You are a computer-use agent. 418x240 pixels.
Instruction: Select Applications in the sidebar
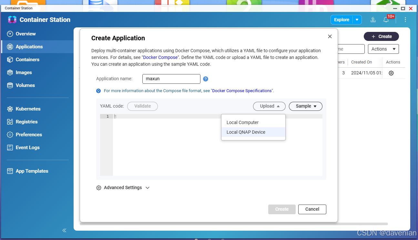click(37, 47)
